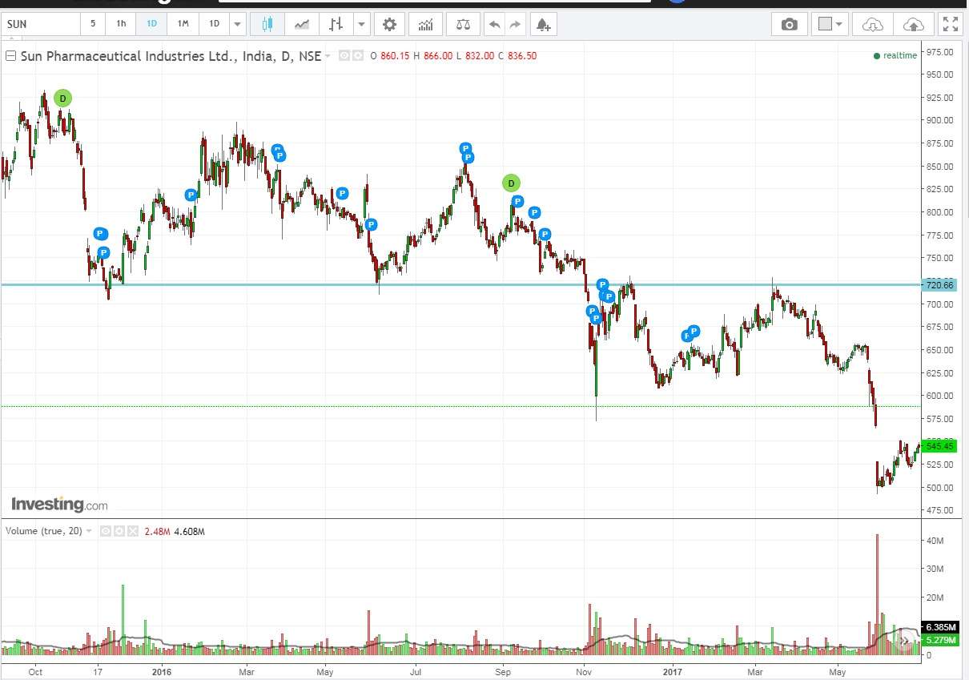Click green D marker near October 2015 peak
969x680 pixels.
63,99
